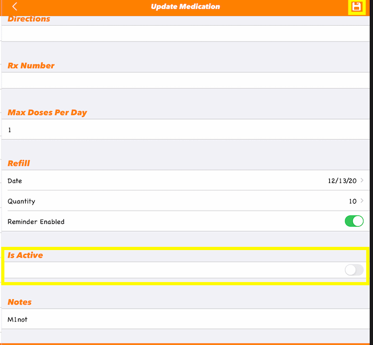Tap the Date row label
This screenshot has height=345, width=373.
point(15,181)
